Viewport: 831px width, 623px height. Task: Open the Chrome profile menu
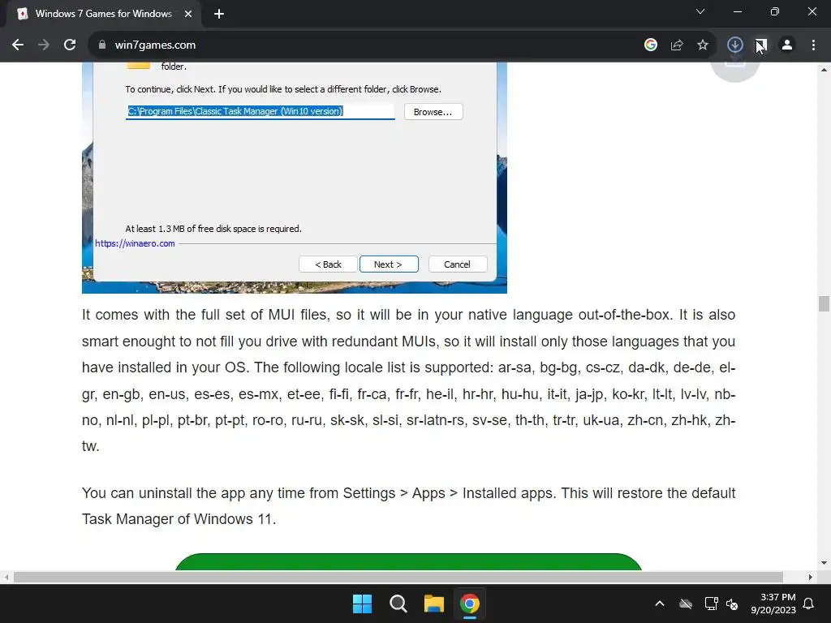[787, 45]
